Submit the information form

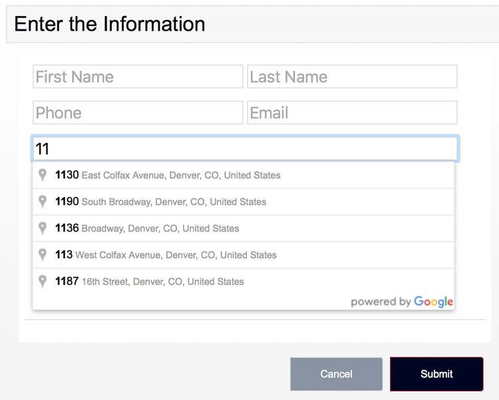[436, 374]
